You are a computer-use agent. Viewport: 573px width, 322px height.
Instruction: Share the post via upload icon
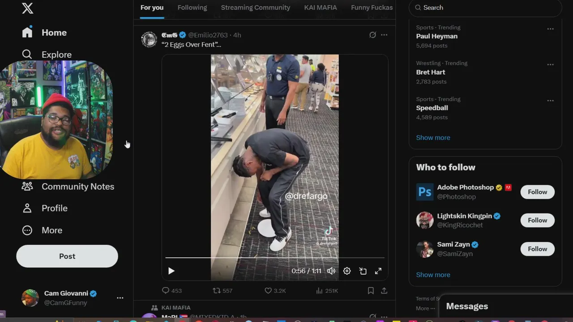point(384,291)
